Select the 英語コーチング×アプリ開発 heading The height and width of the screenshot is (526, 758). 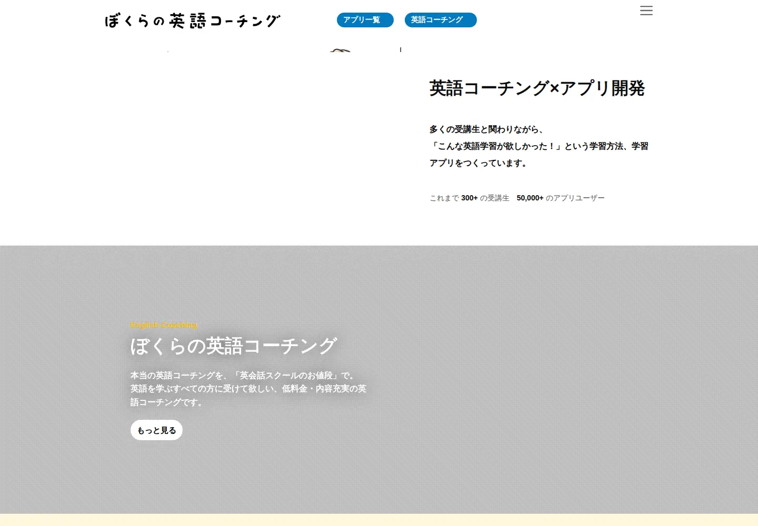537,88
